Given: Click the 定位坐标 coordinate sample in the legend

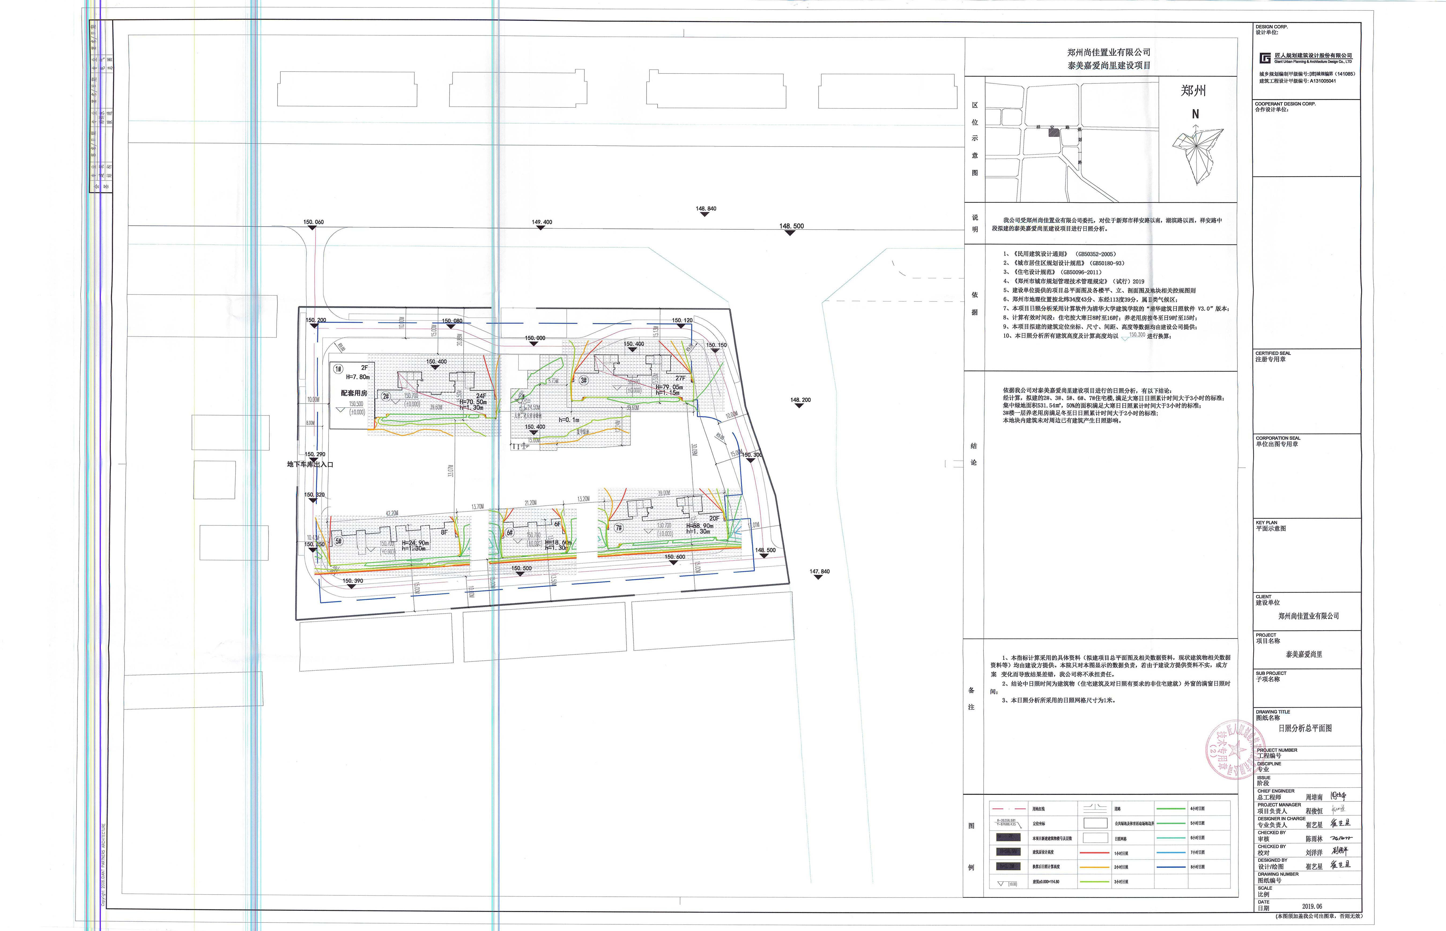Looking at the screenshot, I should (1006, 823).
